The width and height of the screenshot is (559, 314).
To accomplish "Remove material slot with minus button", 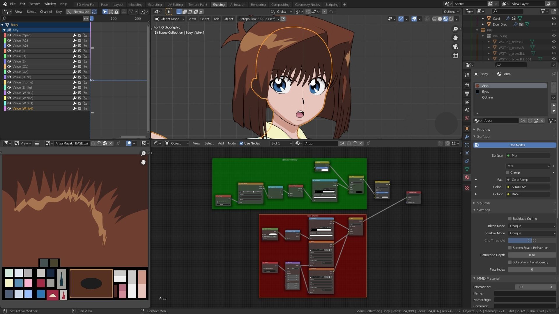I will (553, 90).
